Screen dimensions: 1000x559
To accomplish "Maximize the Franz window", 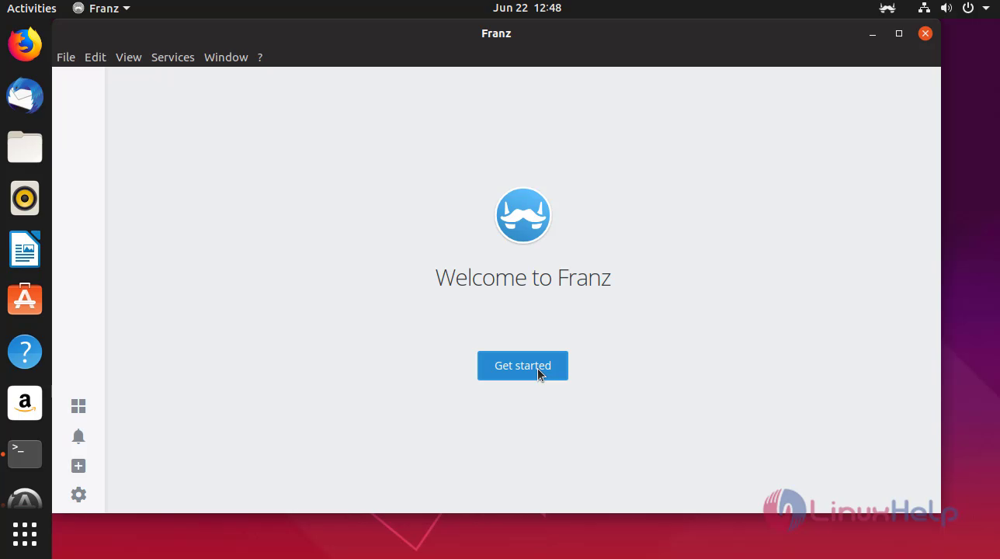I will coord(899,33).
